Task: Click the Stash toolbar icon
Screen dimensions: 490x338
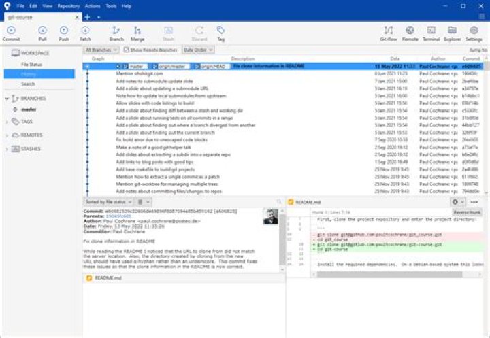Action: 169,33
